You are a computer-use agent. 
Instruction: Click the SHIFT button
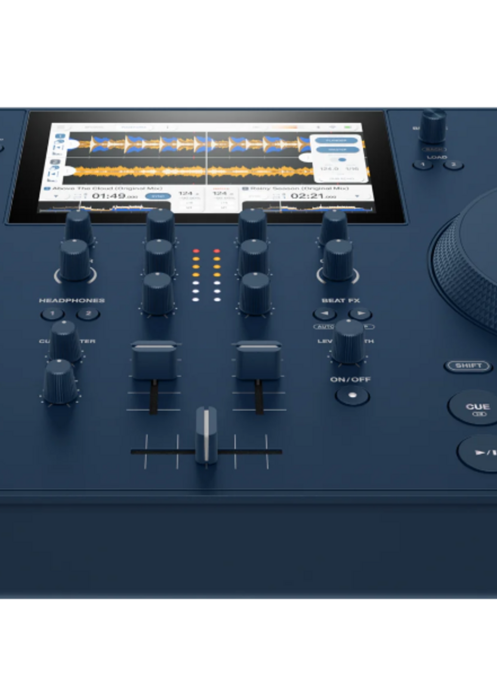point(468,366)
